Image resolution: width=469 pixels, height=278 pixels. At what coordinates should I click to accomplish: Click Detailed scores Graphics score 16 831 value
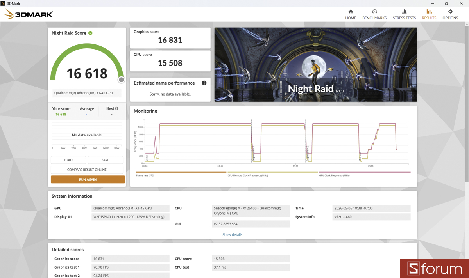[131, 259]
